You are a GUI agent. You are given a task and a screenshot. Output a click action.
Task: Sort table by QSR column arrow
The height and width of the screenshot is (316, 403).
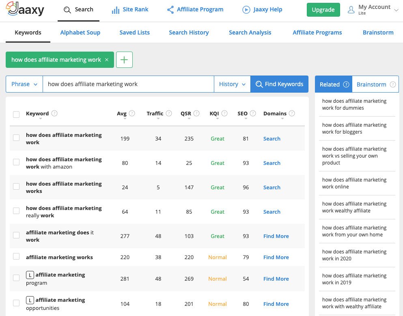coord(189,119)
